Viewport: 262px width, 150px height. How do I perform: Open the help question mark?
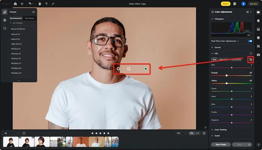pos(258,145)
